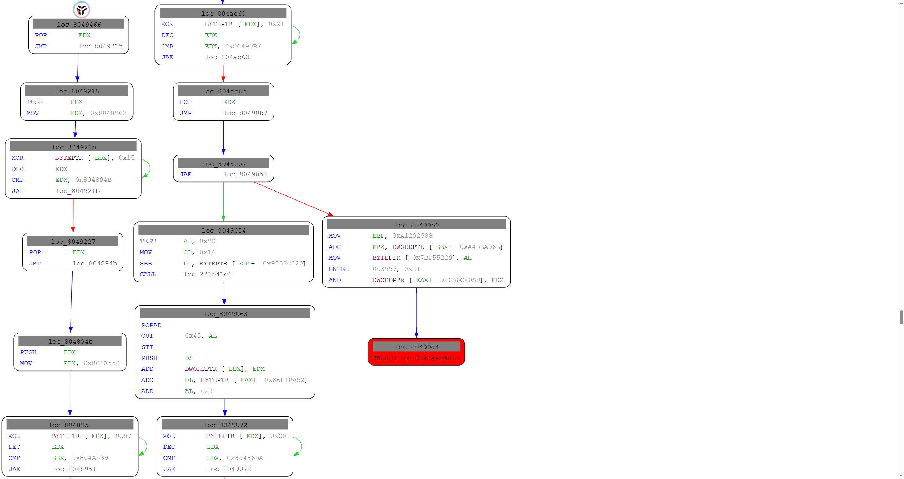
Task: Click the circular logo icon at top left
Action: tap(82, 10)
